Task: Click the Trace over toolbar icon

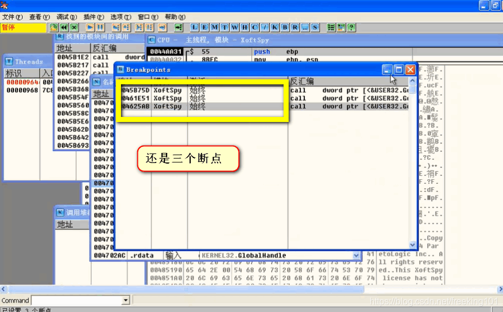Action: pyautogui.click(x=149, y=28)
